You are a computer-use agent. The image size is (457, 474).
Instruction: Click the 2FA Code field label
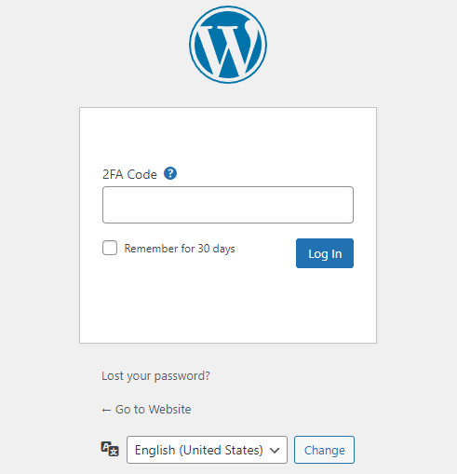point(129,174)
